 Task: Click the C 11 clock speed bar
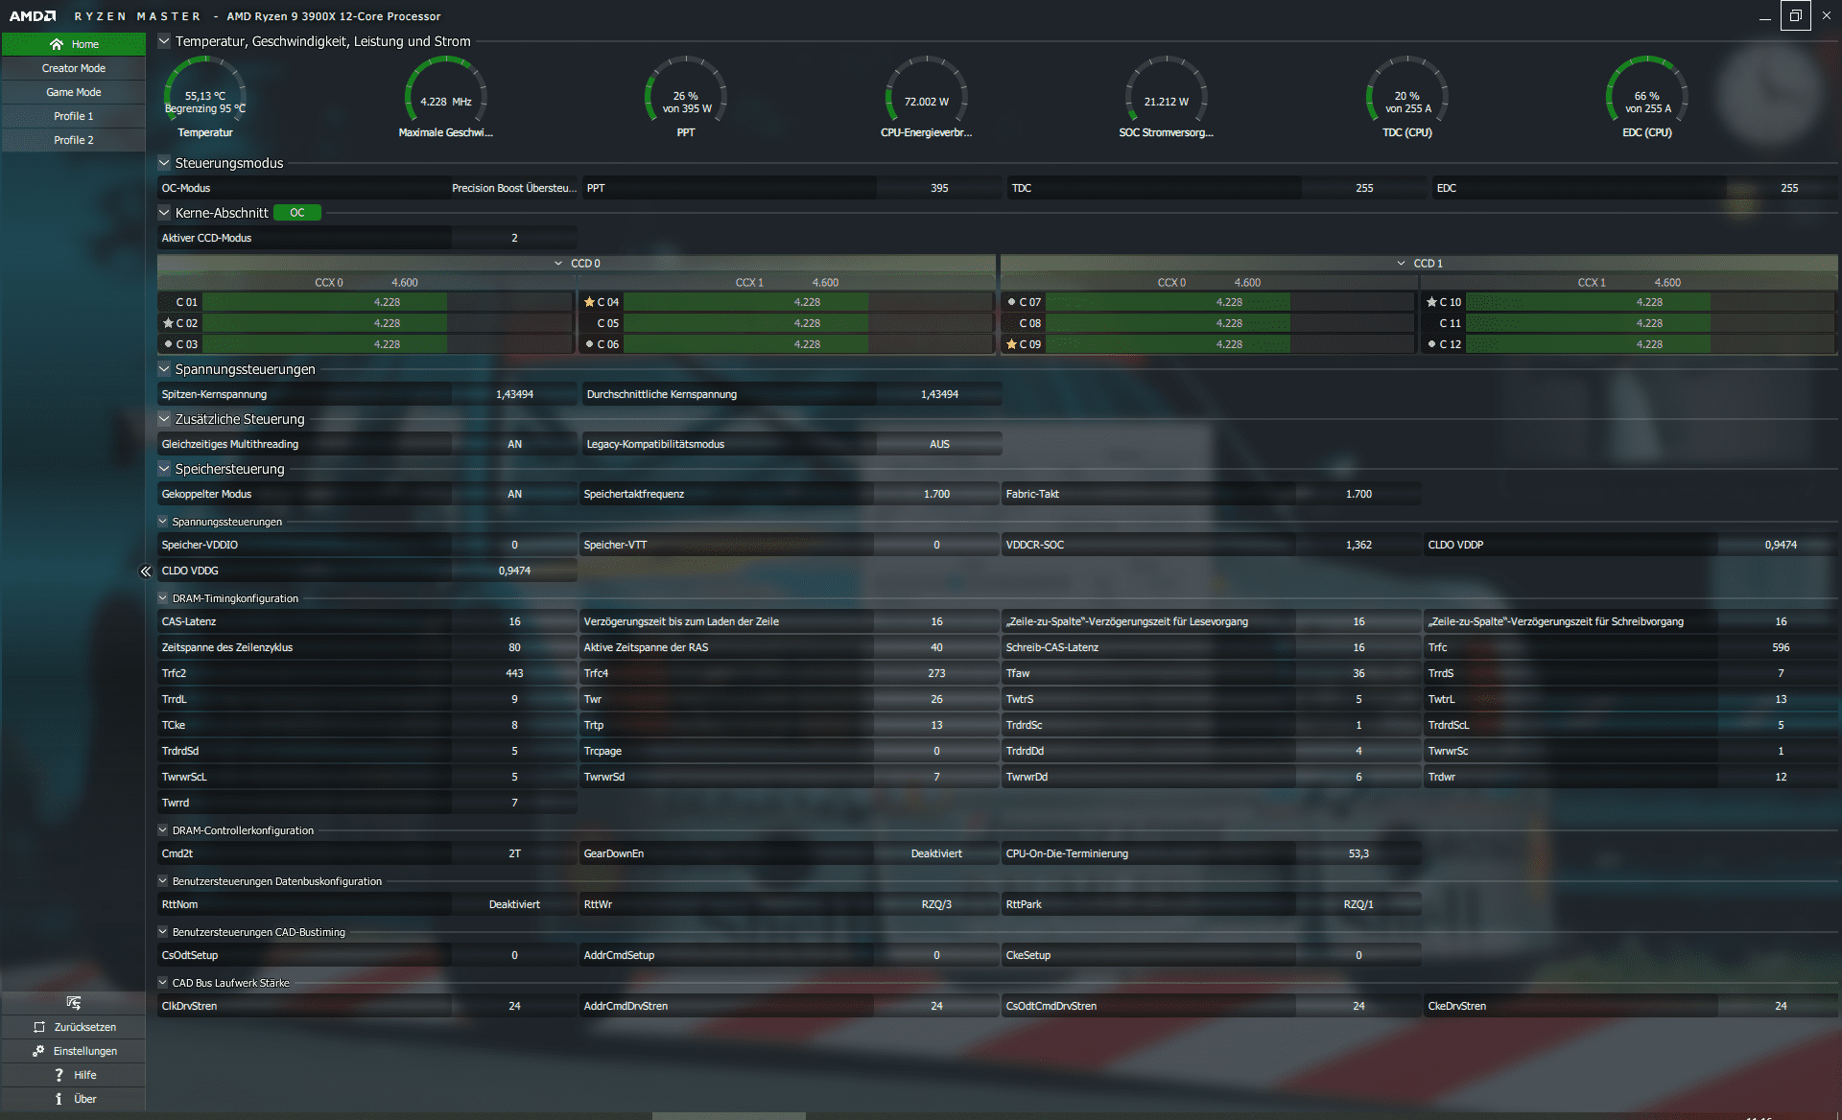pyautogui.click(x=1649, y=323)
